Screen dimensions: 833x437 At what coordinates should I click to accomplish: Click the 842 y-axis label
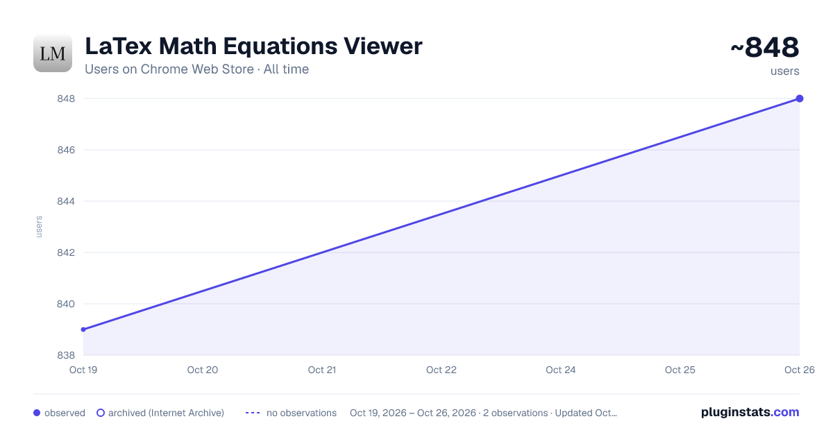66,252
